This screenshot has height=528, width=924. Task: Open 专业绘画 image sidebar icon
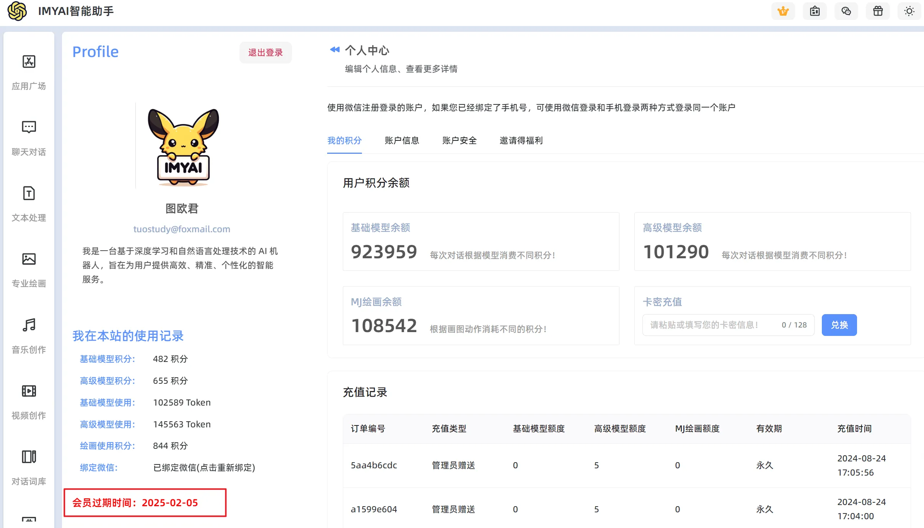29,259
